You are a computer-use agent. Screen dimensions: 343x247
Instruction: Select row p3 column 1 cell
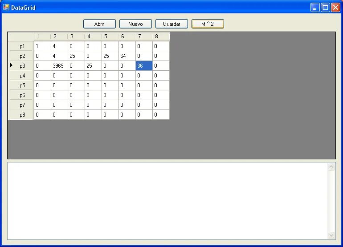click(42, 66)
